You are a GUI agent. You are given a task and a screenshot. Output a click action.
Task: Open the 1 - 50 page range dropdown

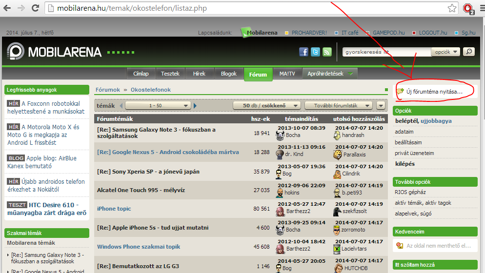[x=158, y=106]
